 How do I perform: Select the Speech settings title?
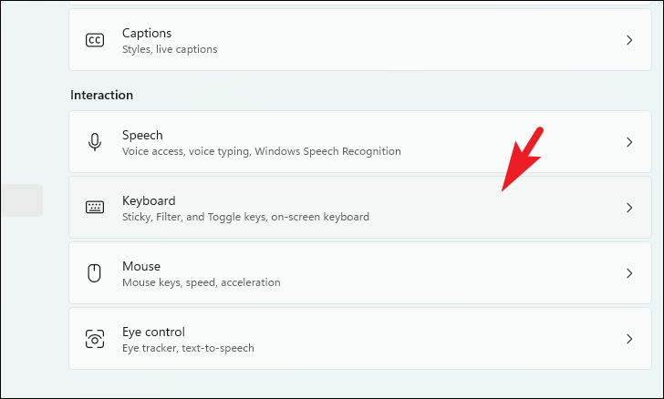coord(142,135)
